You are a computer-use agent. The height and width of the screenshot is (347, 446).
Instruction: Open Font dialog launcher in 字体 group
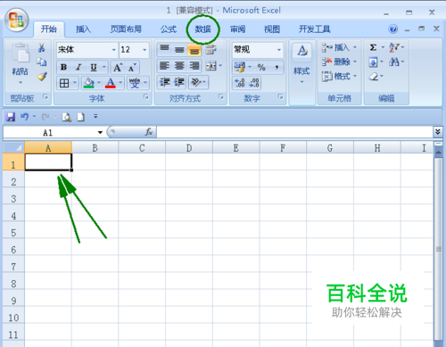pos(146,96)
